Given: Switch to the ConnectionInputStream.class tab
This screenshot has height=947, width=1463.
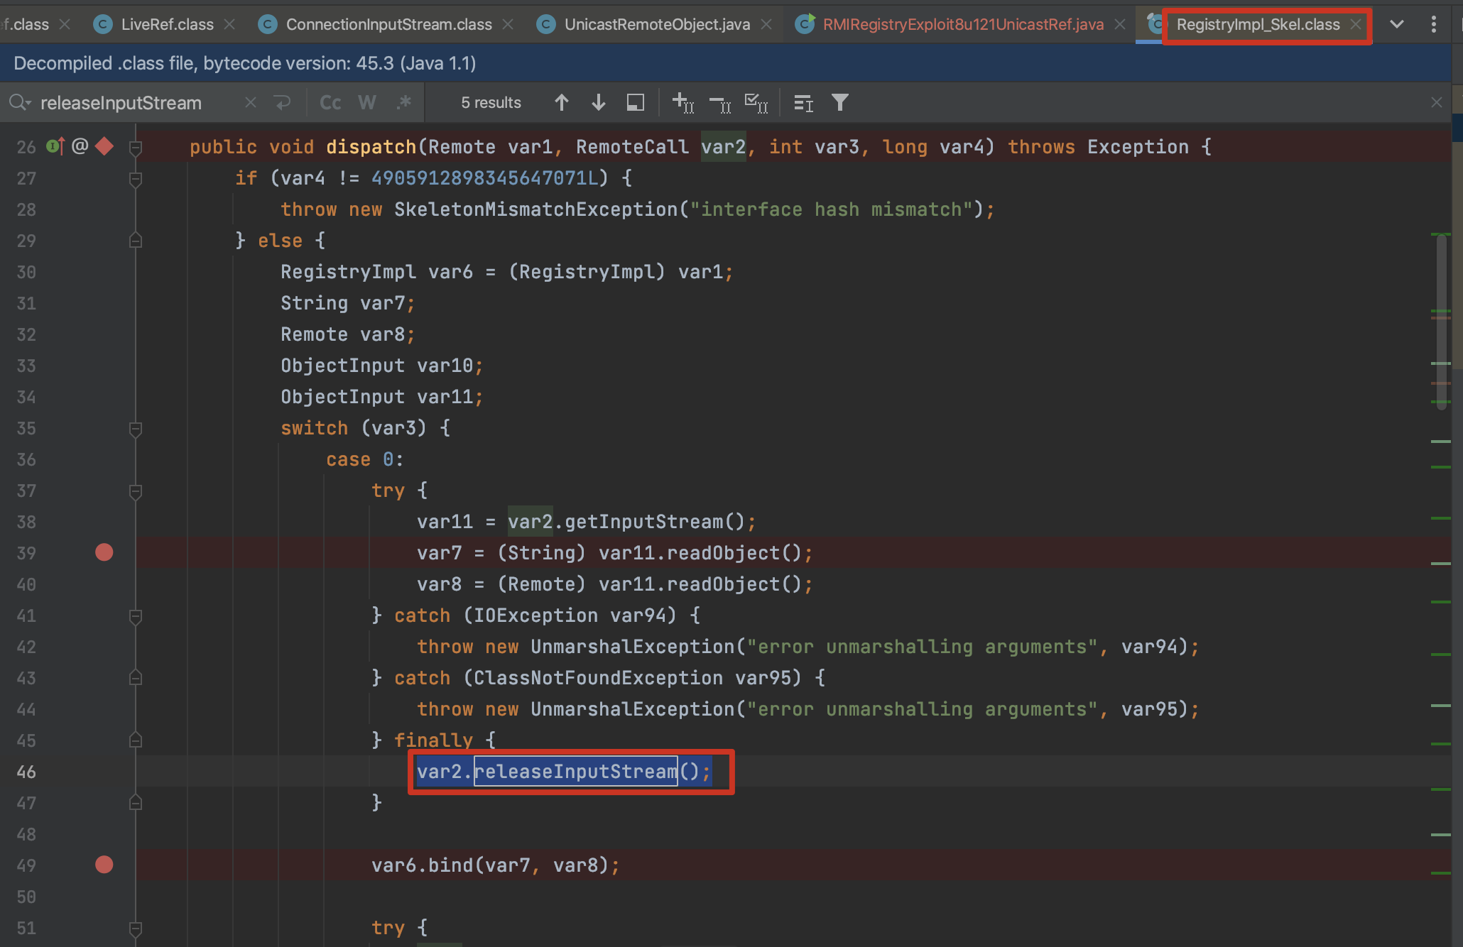Looking at the screenshot, I should tap(388, 24).
